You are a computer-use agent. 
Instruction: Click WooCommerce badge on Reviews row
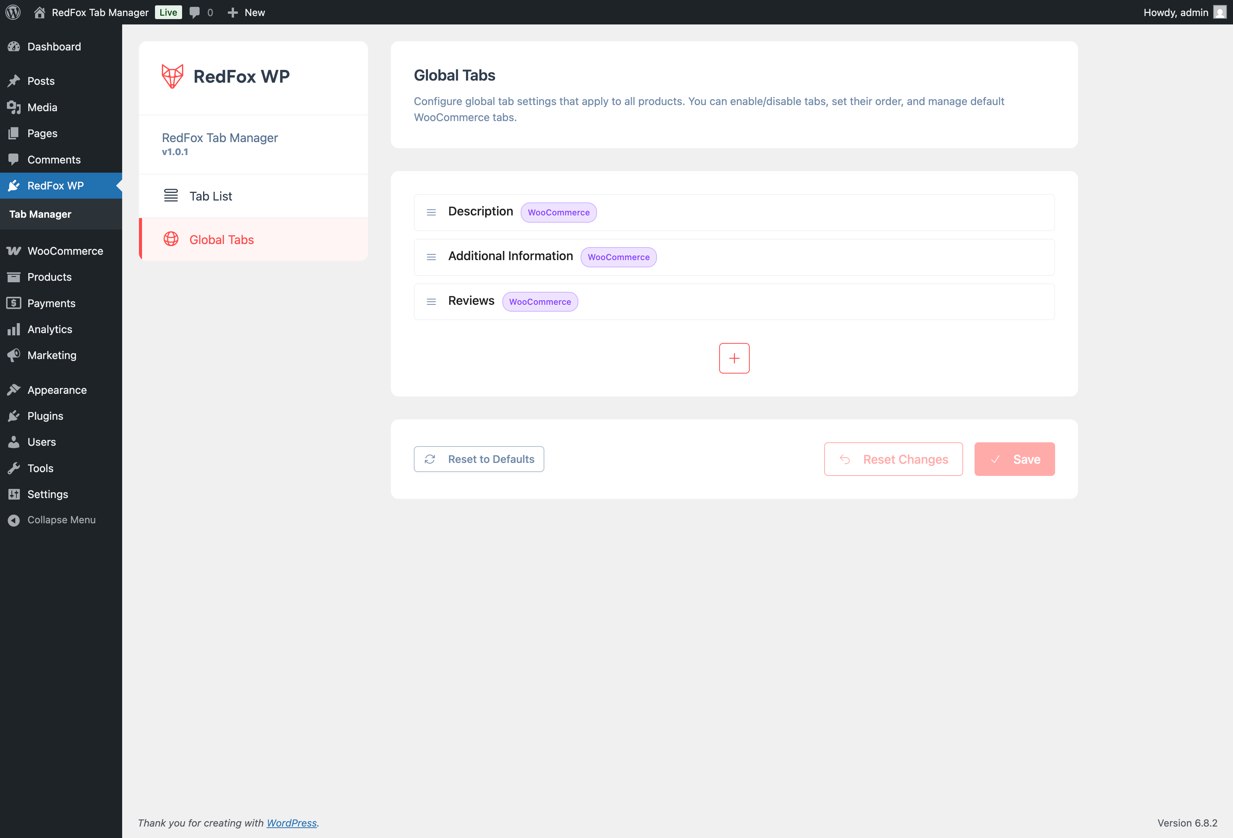point(540,301)
